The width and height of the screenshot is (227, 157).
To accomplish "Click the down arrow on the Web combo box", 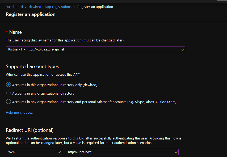I will click(x=59, y=152).
